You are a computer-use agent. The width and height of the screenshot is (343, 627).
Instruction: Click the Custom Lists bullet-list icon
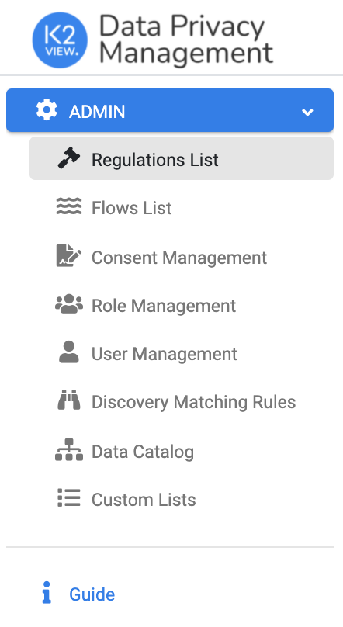69,497
